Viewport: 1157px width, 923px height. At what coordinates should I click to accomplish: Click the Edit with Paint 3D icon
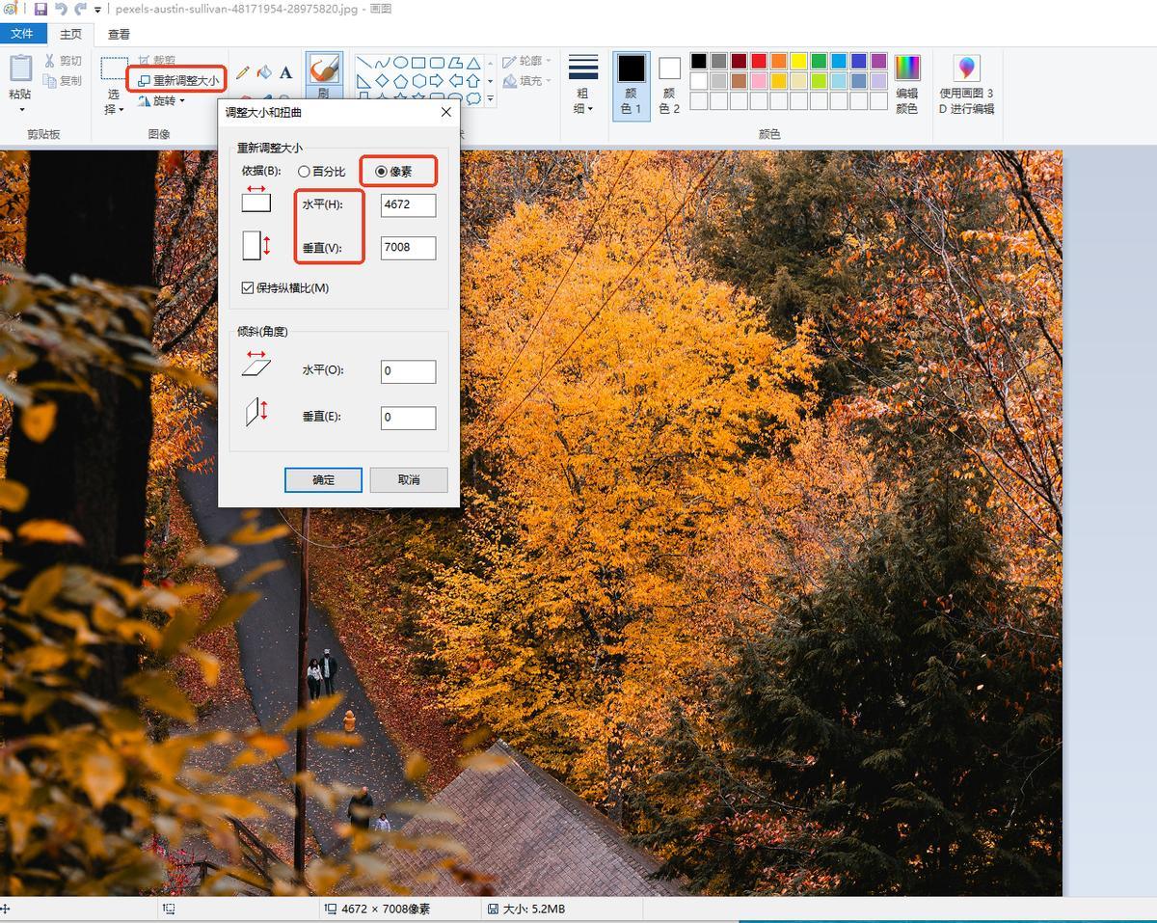point(966,68)
